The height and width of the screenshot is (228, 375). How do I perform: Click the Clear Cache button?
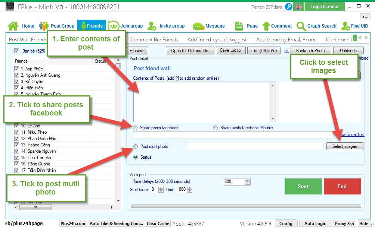tap(158, 224)
